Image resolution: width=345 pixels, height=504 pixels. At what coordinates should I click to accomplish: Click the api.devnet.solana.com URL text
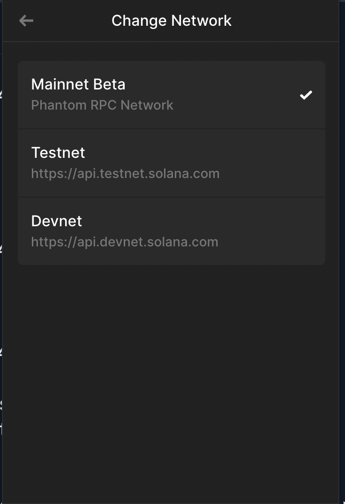pos(125,242)
